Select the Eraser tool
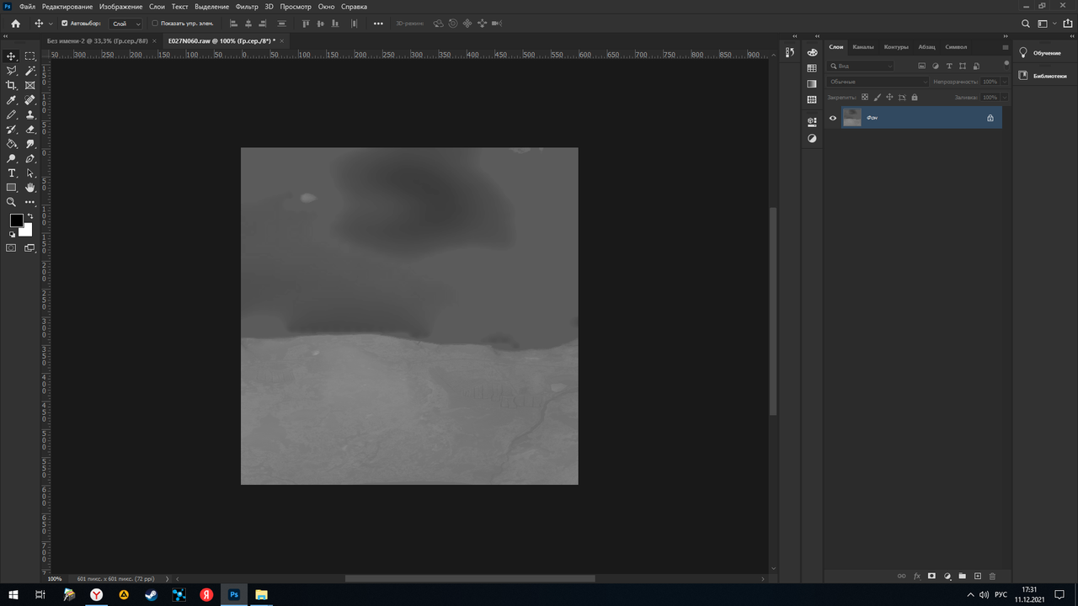The width and height of the screenshot is (1078, 606). 30,130
